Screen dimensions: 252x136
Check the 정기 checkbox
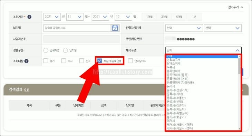[46, 61]
